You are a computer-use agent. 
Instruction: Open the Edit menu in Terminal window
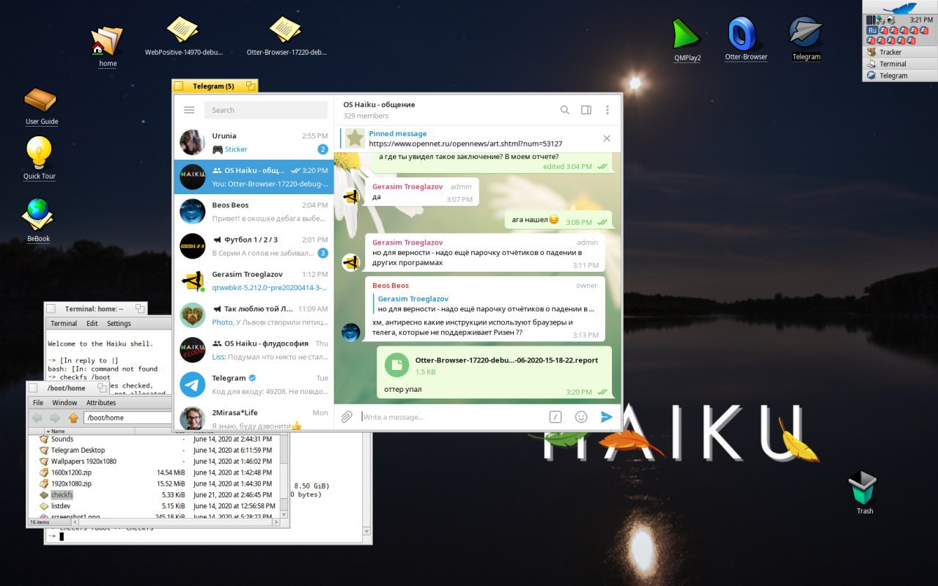92,323
